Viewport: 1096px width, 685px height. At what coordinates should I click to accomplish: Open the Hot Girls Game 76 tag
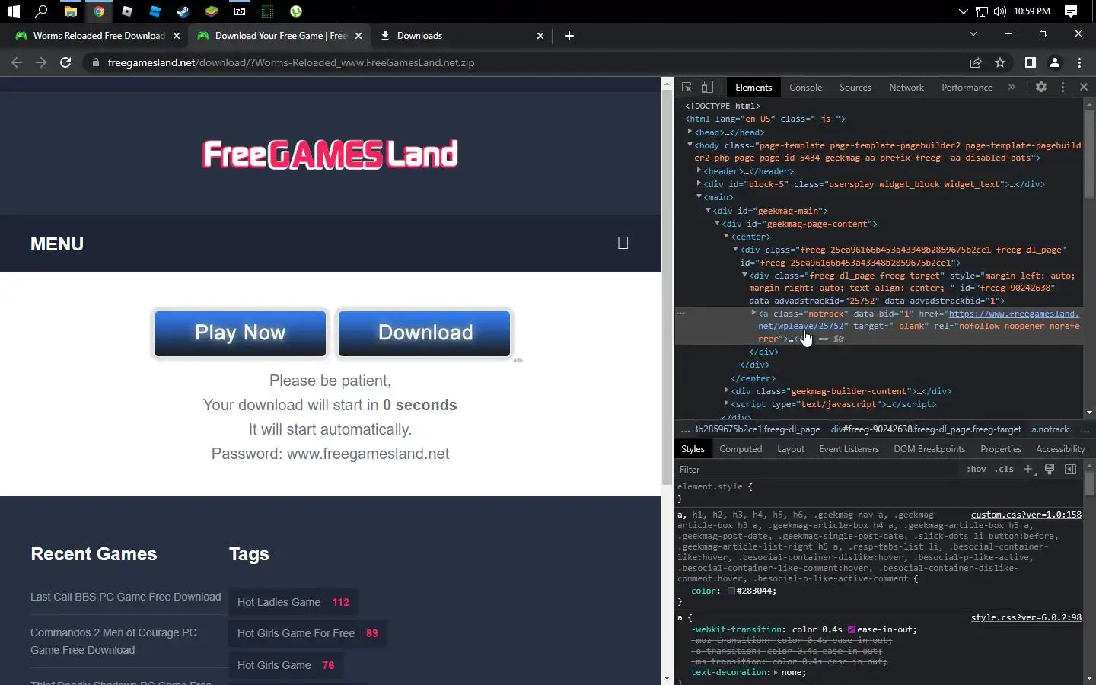click(x=285, y=665)
